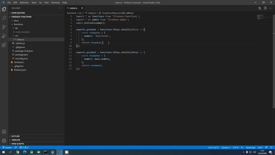
Task: Open the Go menu
Action: [40, 3]
